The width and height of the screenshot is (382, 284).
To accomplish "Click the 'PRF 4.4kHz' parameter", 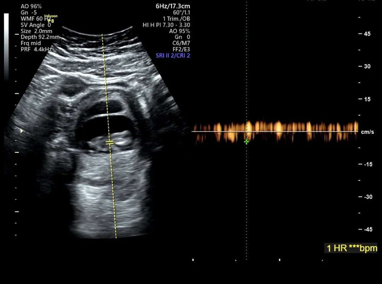I will (x=36, y=50).
